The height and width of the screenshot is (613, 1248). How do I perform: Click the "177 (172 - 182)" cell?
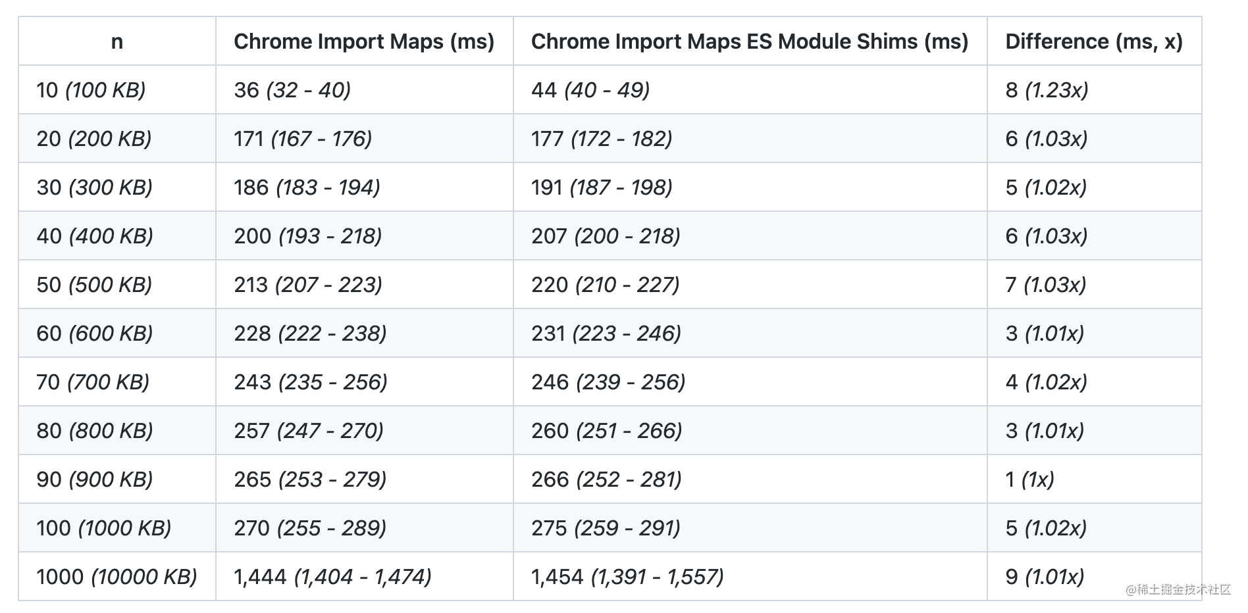(602, 139)
